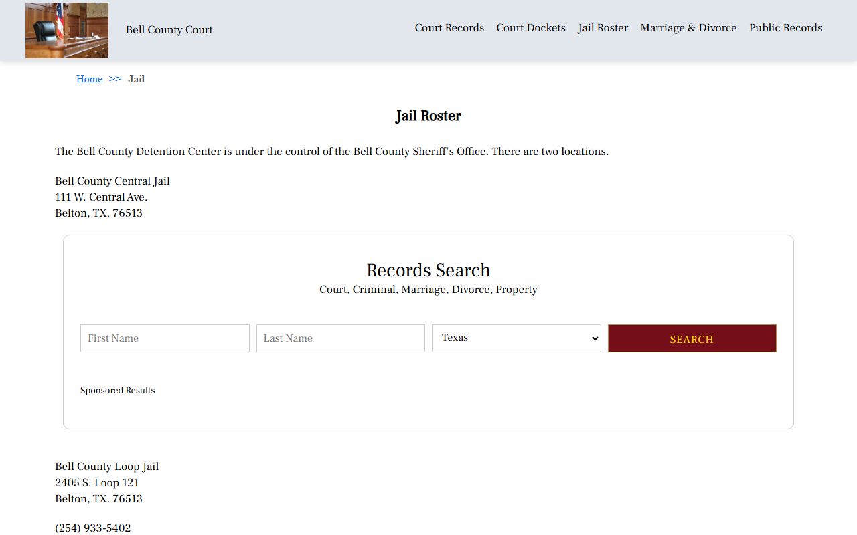Image resolution: width=857 pixels, height=535 pixels.
Task: Focus the Last Name input field
Action: 340,338
